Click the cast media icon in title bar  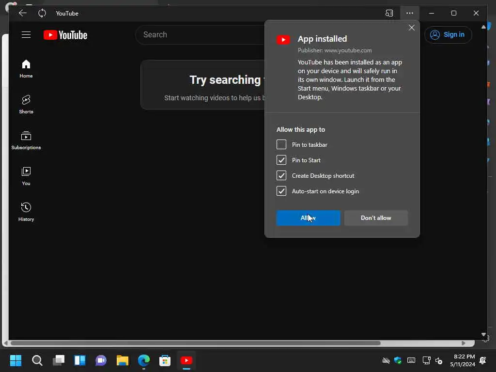(389, 13)
